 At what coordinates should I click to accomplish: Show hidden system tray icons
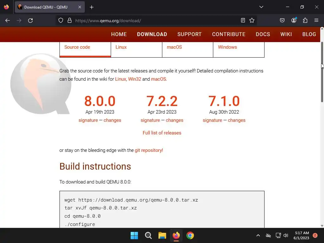pyautogui.click(x=258, y=235)
